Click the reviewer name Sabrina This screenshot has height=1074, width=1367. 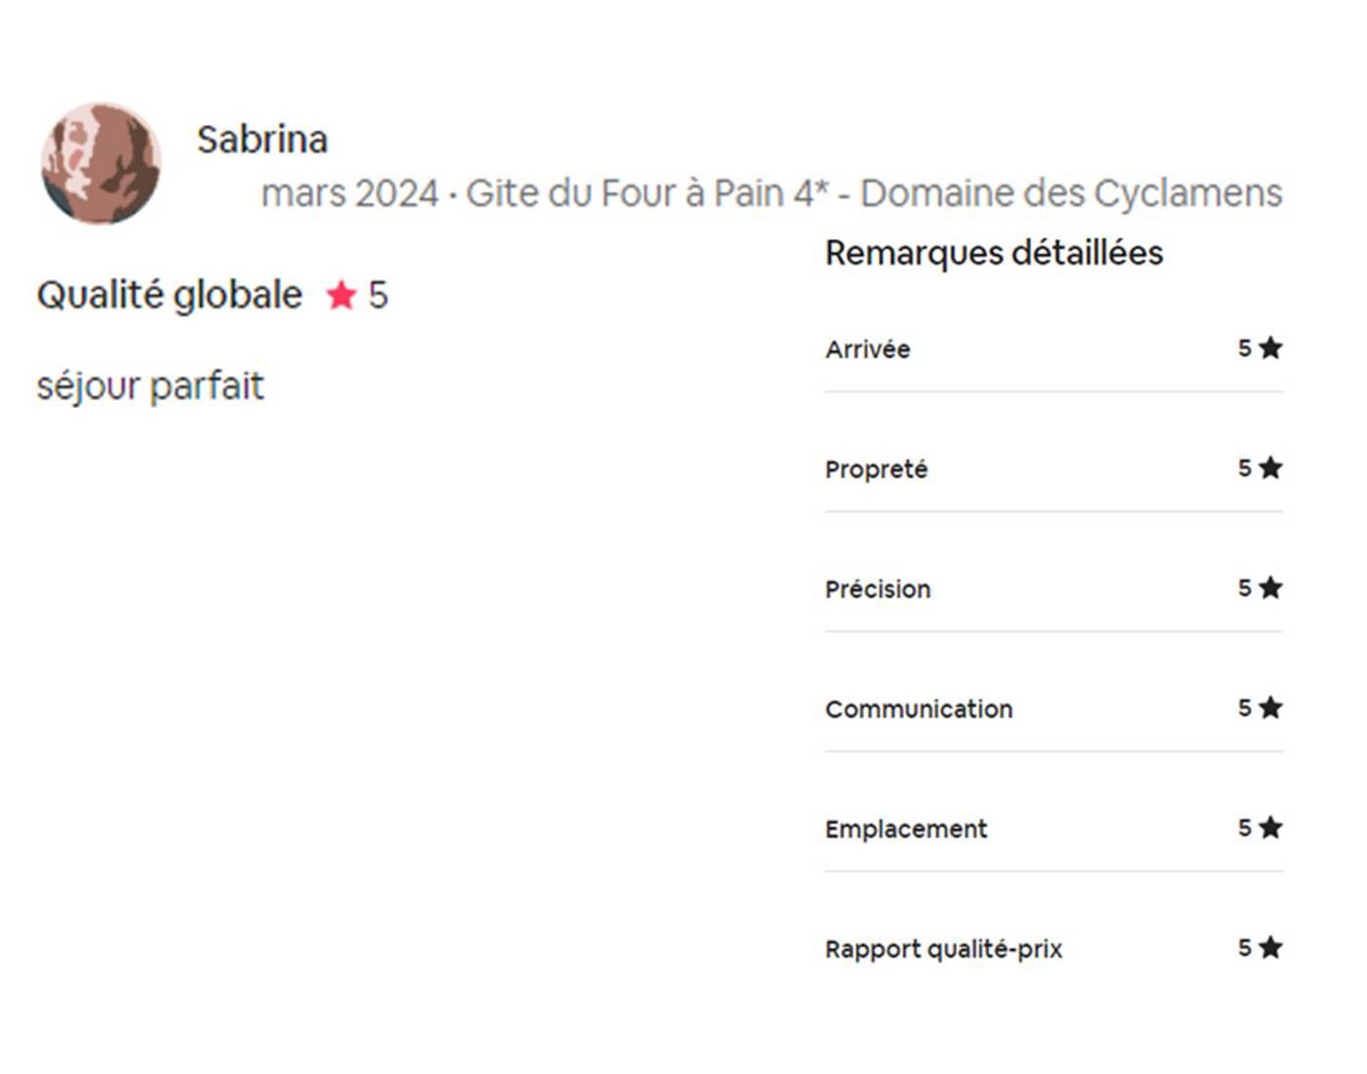(262, 140)
